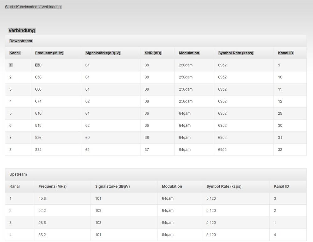Click Kanal ID 9 in downstream table
Image resolution: width=313 pixels, height=242 pixels.
(x=279, y=65)
